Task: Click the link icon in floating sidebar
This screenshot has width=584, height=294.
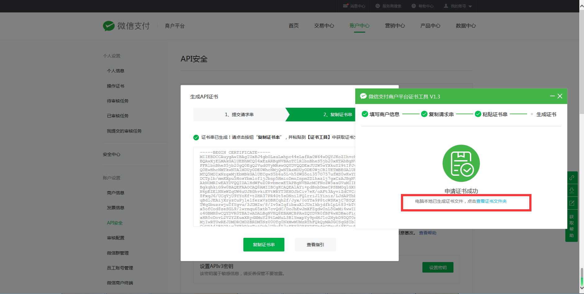Action: coord(572,178)
